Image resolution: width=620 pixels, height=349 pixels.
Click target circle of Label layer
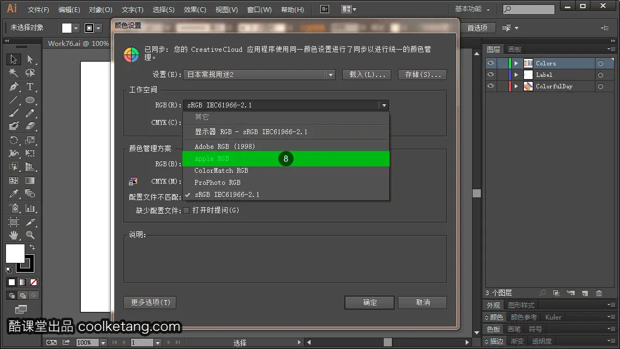(600, 75)
